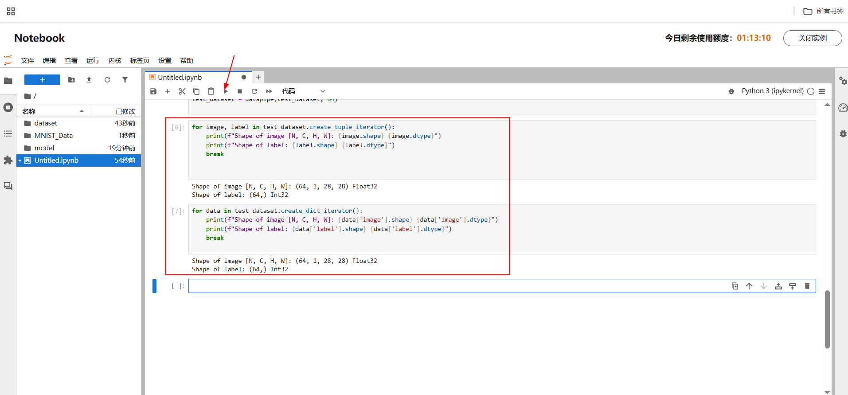
Task: Open the 查看 menu
Action: tap(71, 60)
